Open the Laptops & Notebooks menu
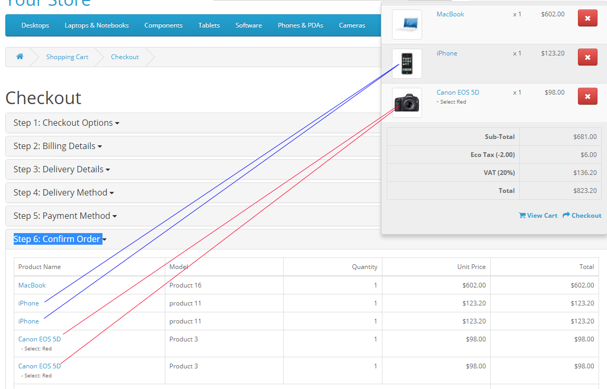Image resolution: width=607 pixels, height=389 pixels. click(x=97, y=25)
